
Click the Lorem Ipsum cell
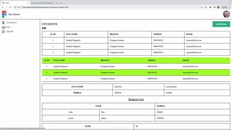point(197,87)
